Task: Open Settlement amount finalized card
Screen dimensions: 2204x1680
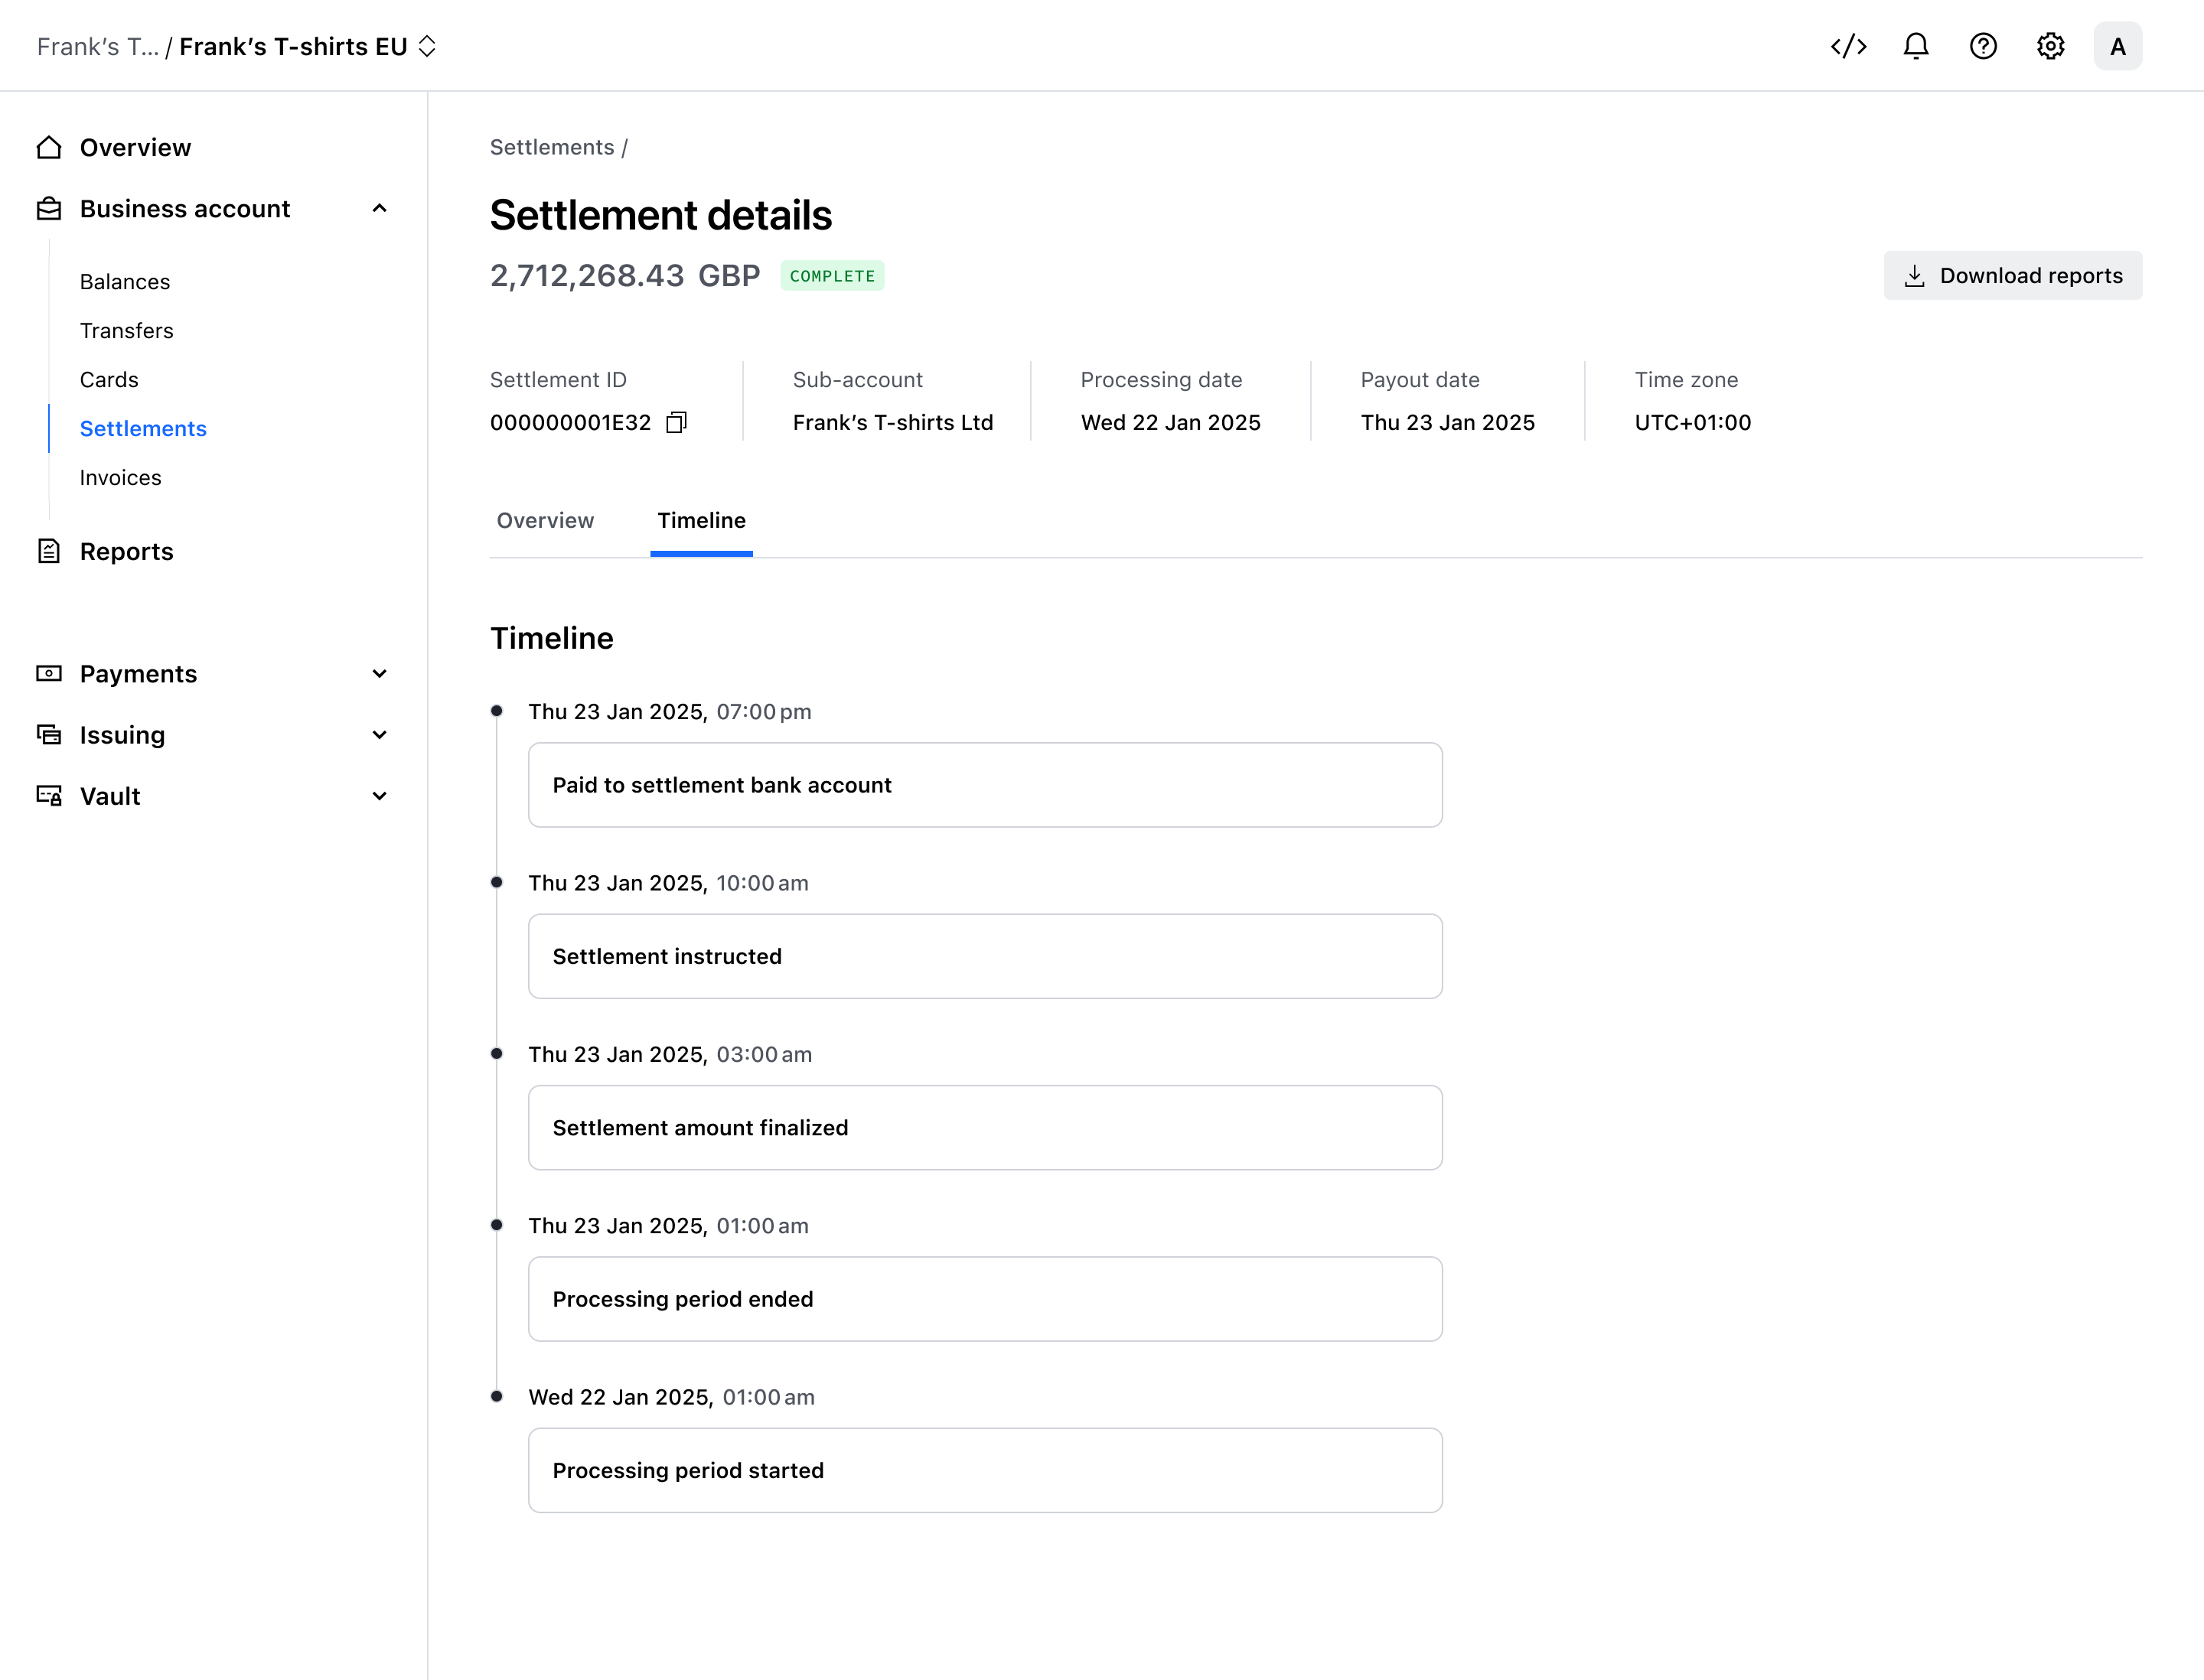Action: pos(984,1127)
